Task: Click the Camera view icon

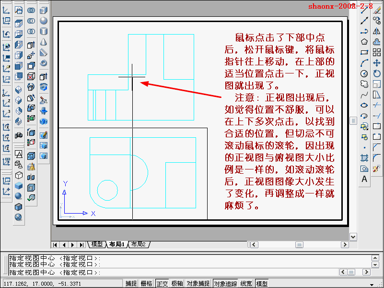Action: [19, 135]
